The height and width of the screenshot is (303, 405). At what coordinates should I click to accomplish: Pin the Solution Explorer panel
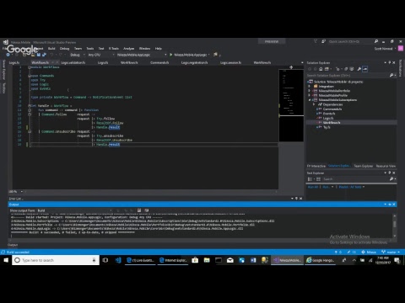(x=390, y=62)
